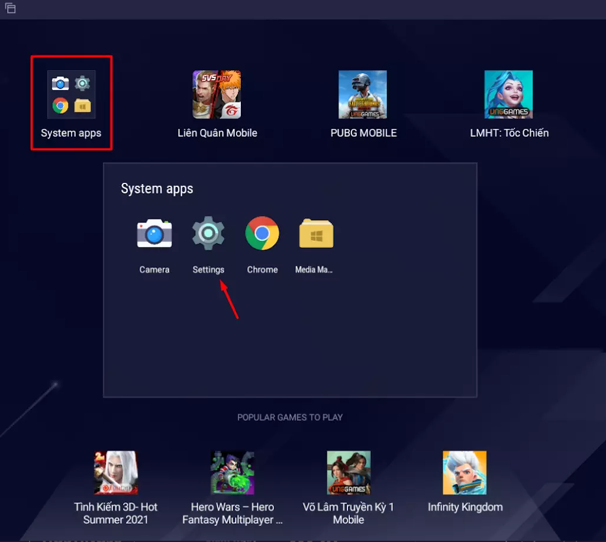Screen dimensions: 606x542
Task: Click the Liên Quân Mobile label
Action: tap(217, 133)
